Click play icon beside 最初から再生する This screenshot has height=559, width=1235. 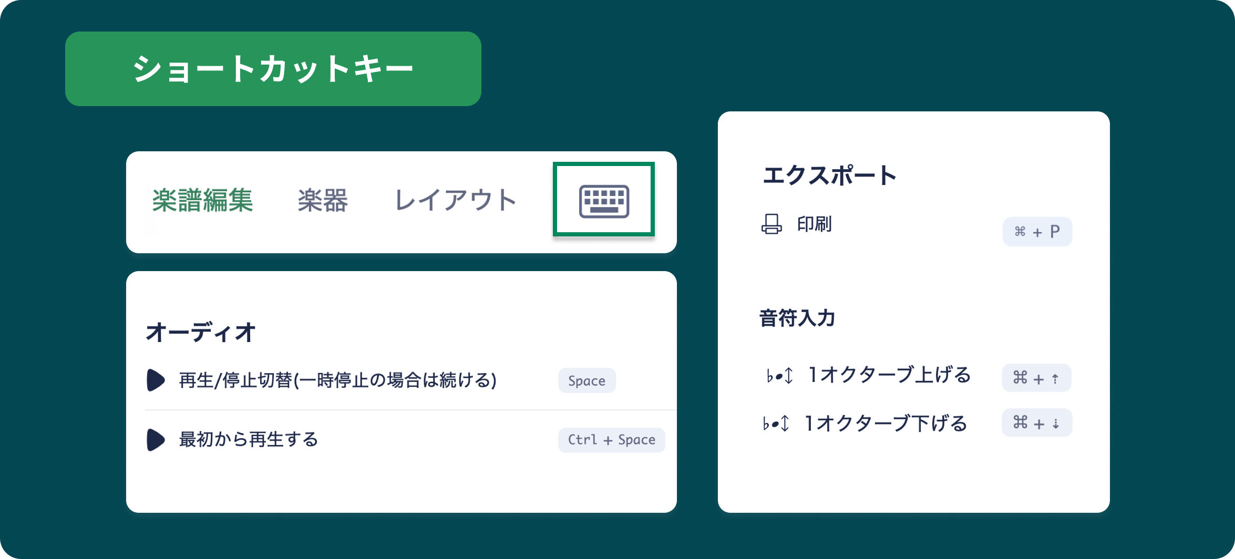click(x=156, y=440)
